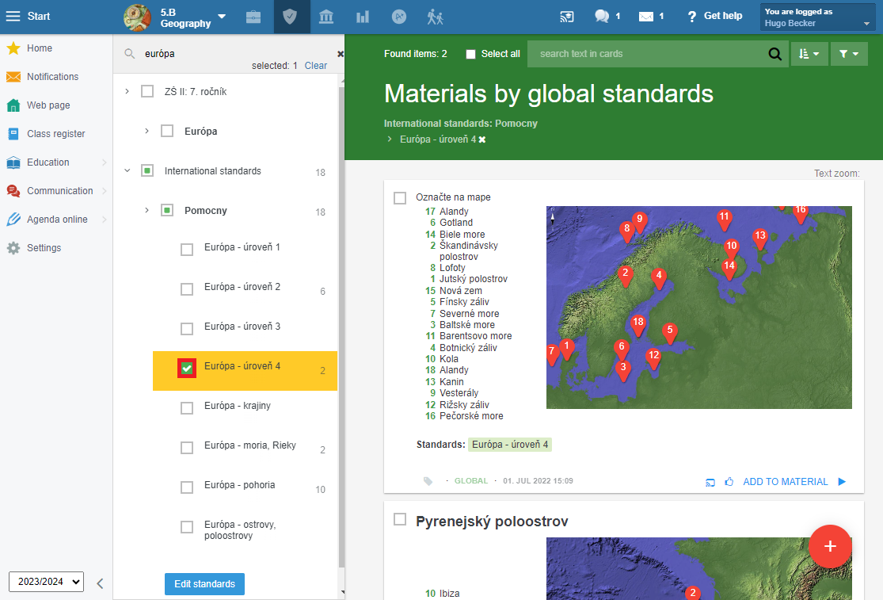The image size is (883, 600).
Task: Click the magnifier search icon in cards search
Action: (775, 54)
